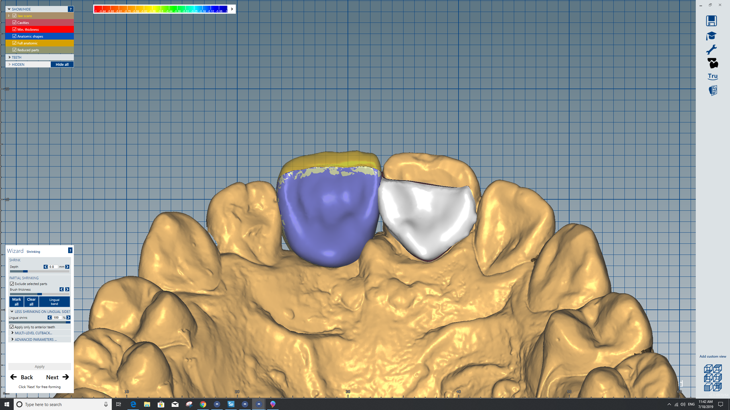Toggle the Min. thickness checkbox
The width and height of the screenshot is (730, 410).
pos(15,29)
